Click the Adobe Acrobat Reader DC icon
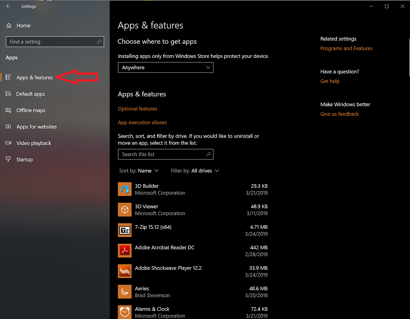This screenshot has height=319, width=410. pos(125,251)
